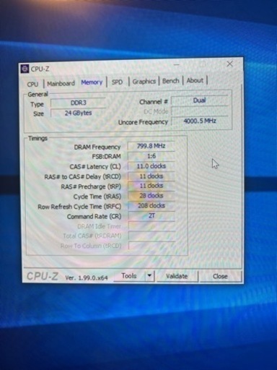Switch to the CPU tab
This screenshot has height=370, width=277.
pyautogui.click(x=32, y=84)
